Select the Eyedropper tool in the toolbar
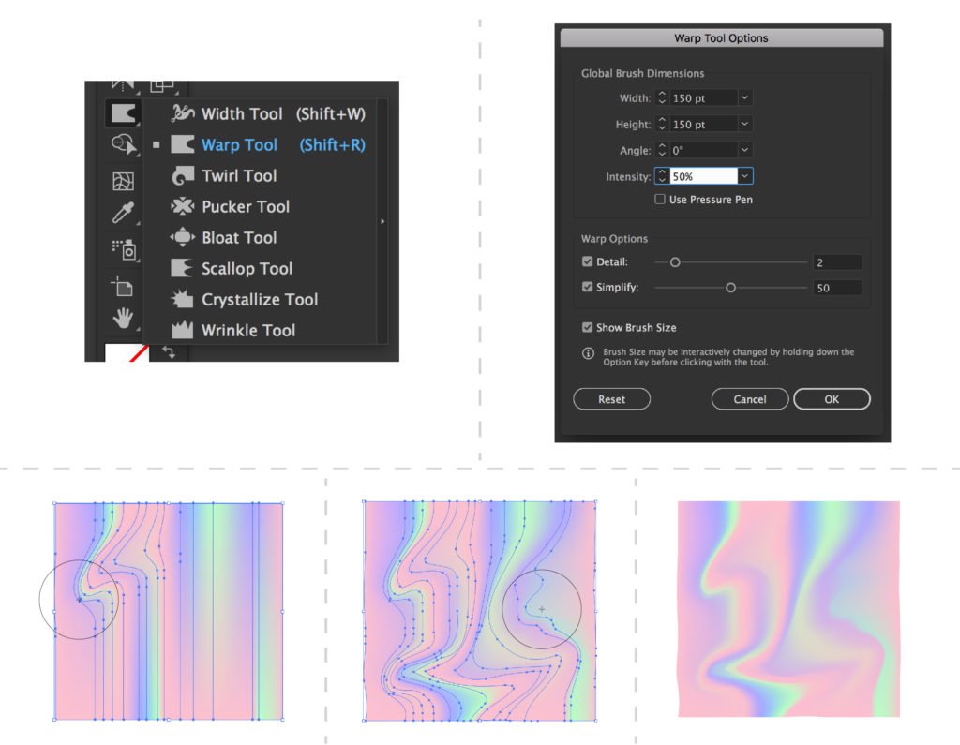Viewport: 960px width, 745px height. [x=122, y=213]
